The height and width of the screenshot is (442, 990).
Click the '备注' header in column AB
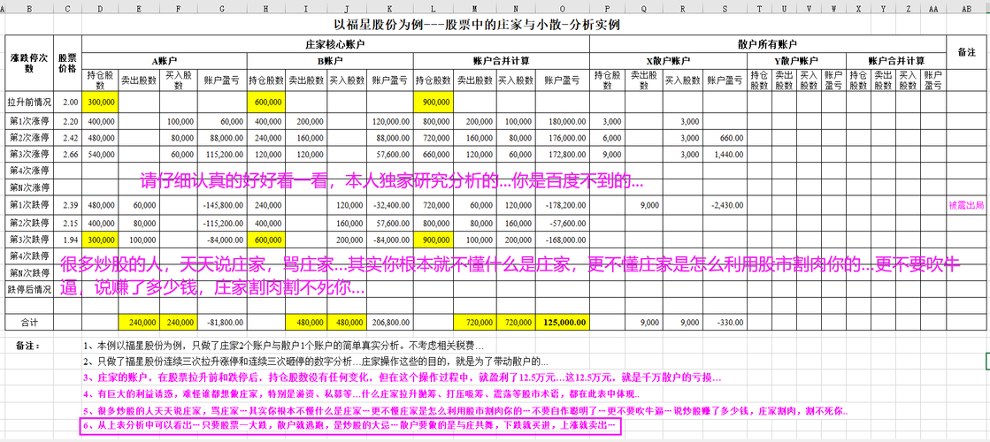[x=966, y=52]
